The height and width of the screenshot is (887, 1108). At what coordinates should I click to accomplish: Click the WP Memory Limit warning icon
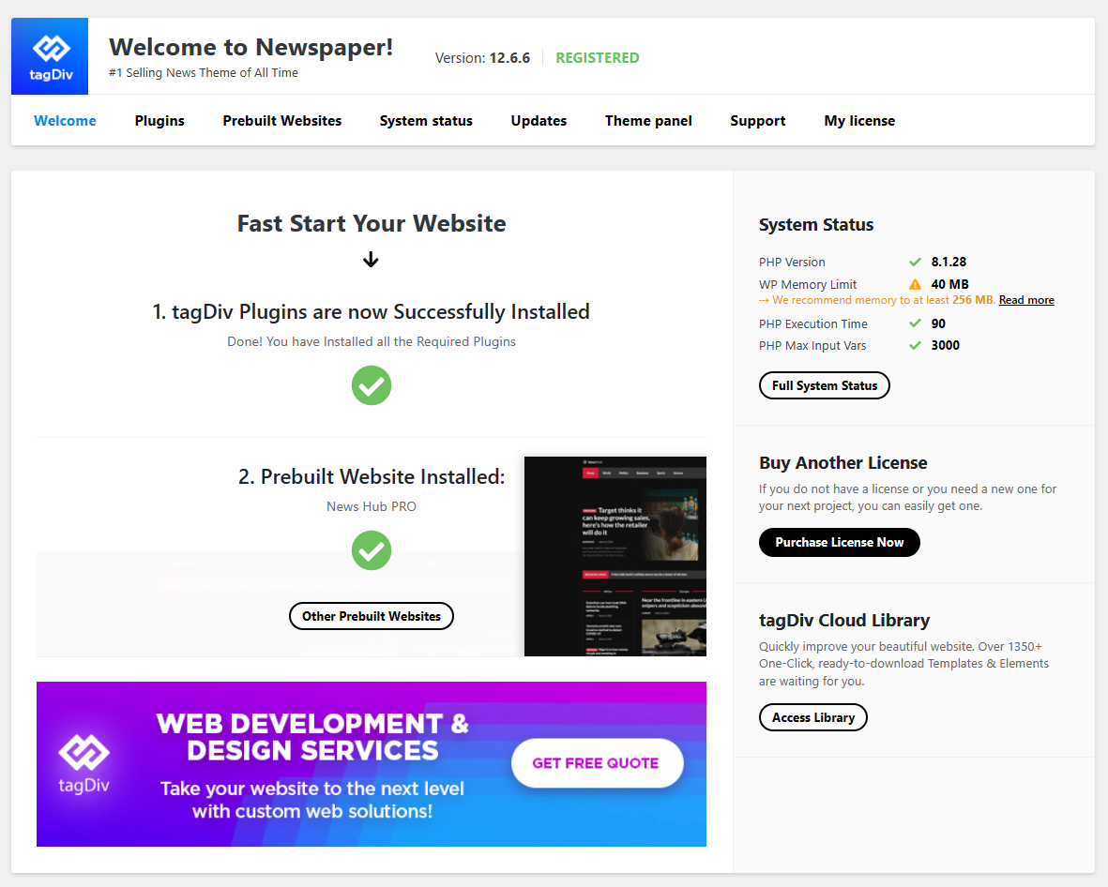click(915, 284)
